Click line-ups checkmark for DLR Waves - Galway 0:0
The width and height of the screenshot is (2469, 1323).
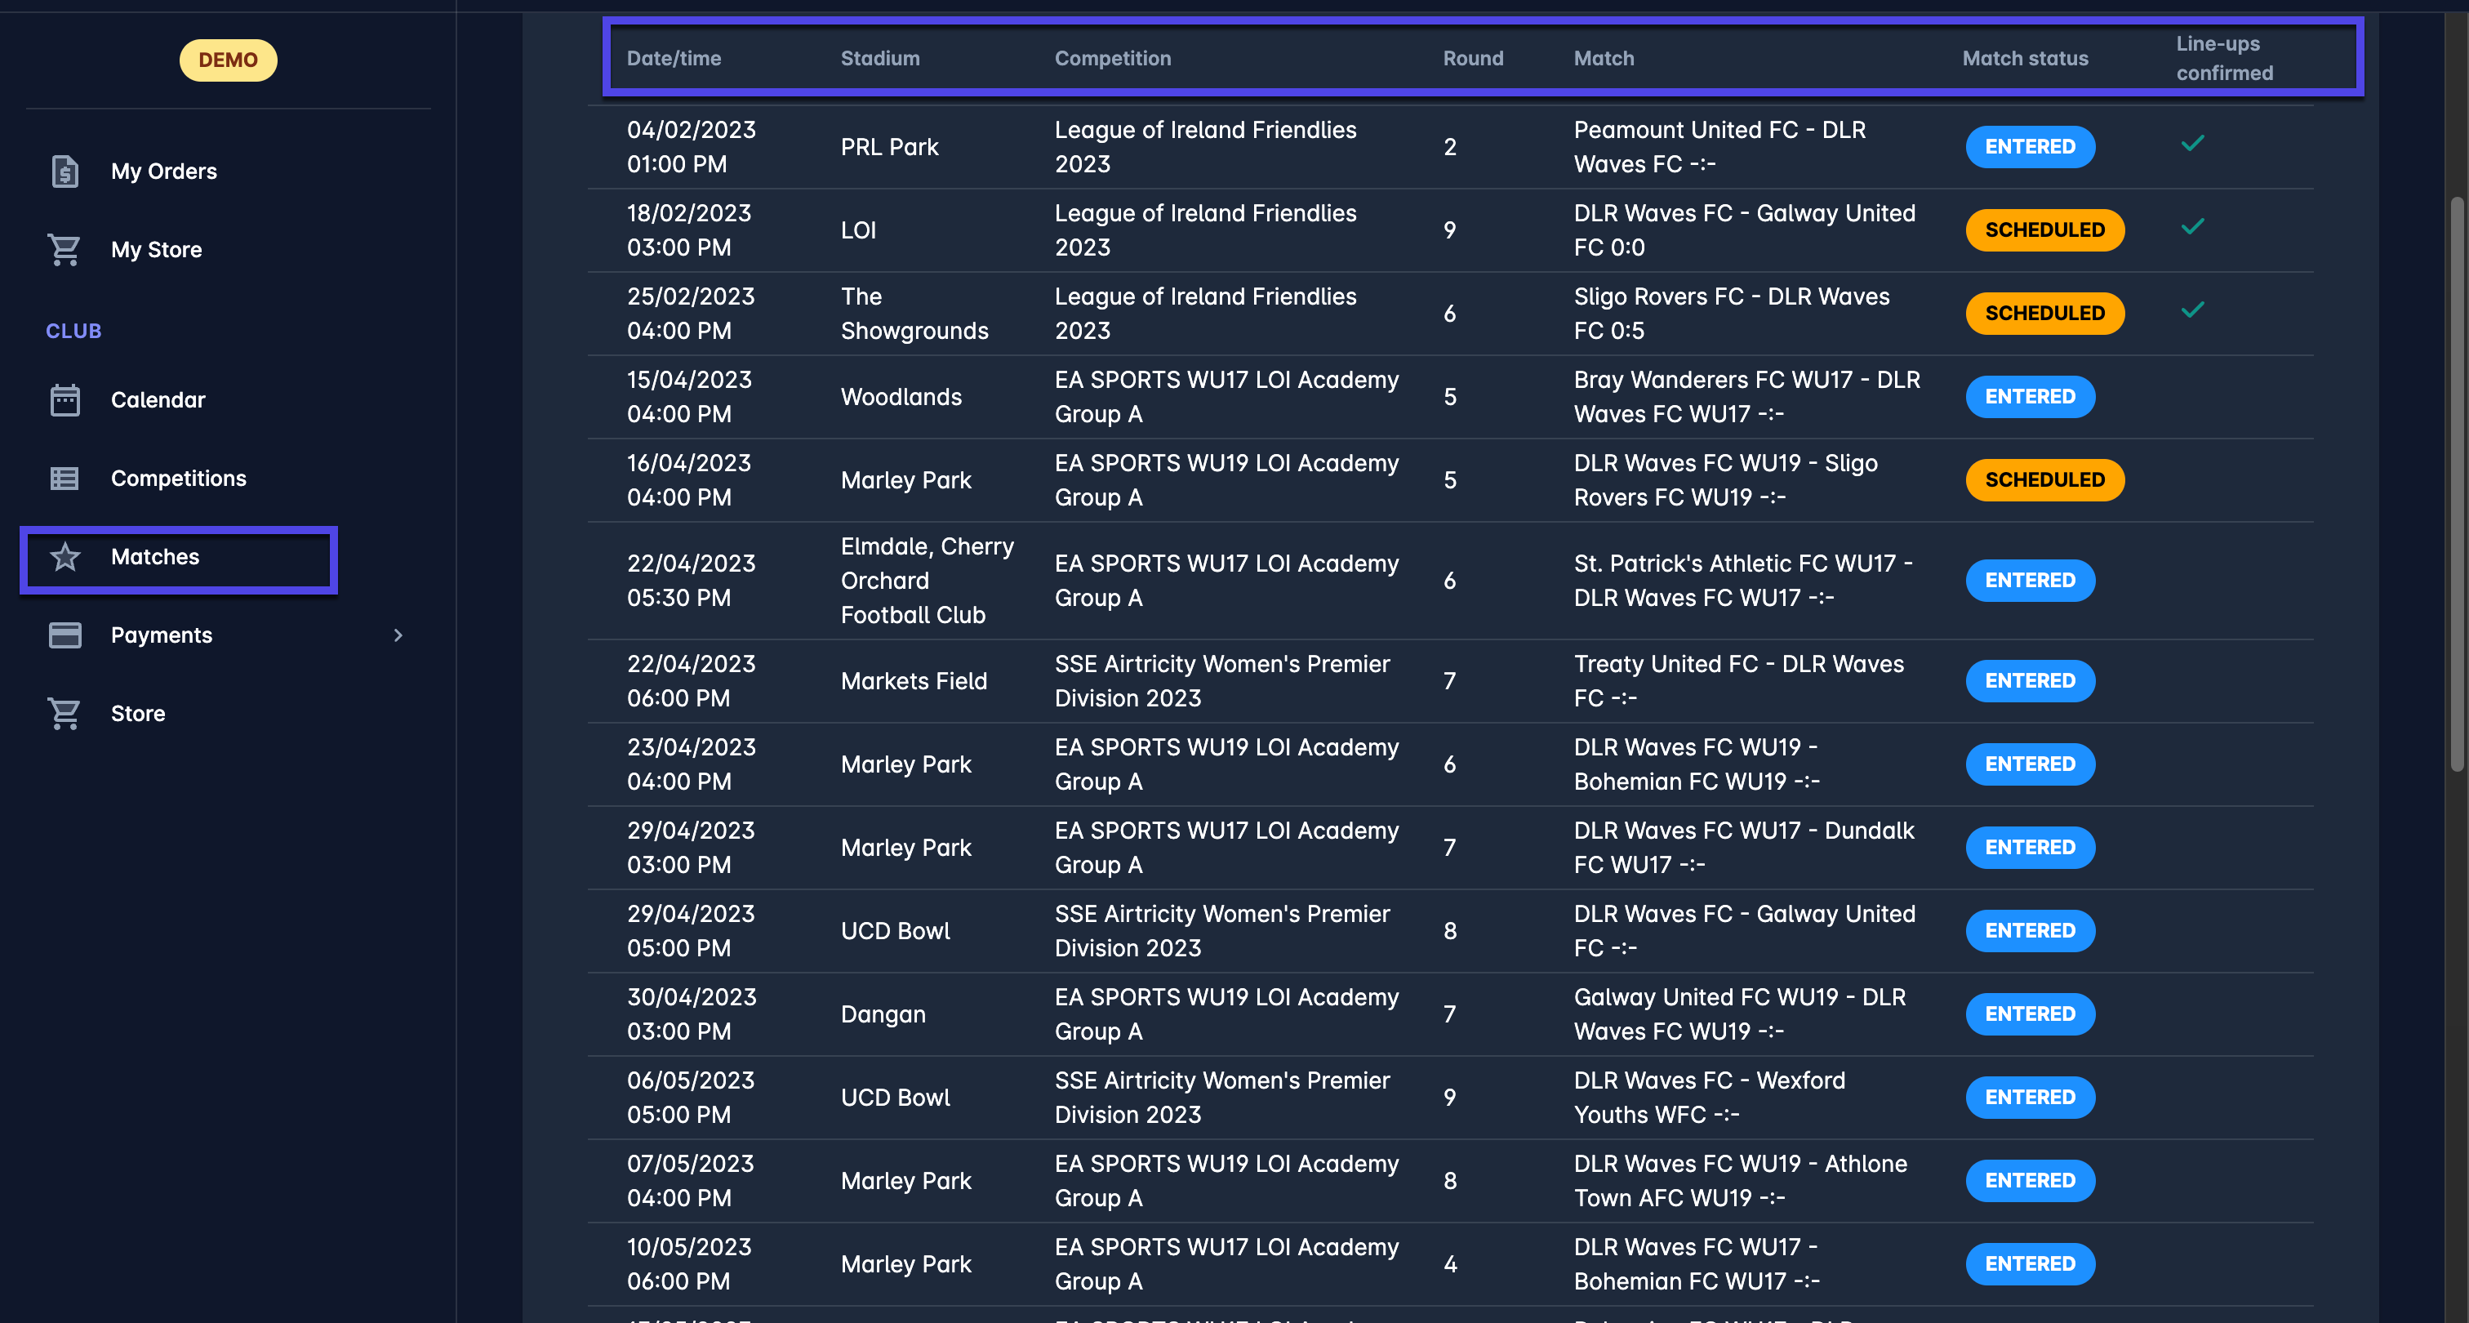pyautogui.click(x=2192, y=227)
